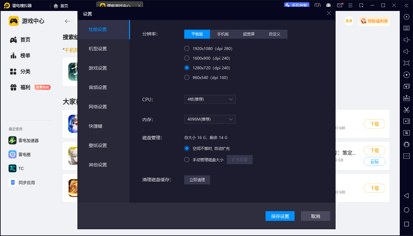The width and height of the screenshot is (413, 236).
Task: Open the keyboard mapping tool
Action: (407, 28)
